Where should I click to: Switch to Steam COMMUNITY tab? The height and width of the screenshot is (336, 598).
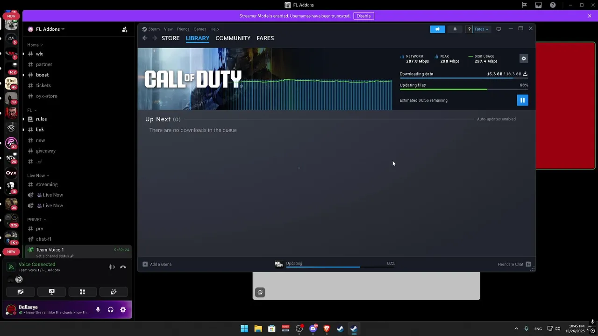click(233, 38)
